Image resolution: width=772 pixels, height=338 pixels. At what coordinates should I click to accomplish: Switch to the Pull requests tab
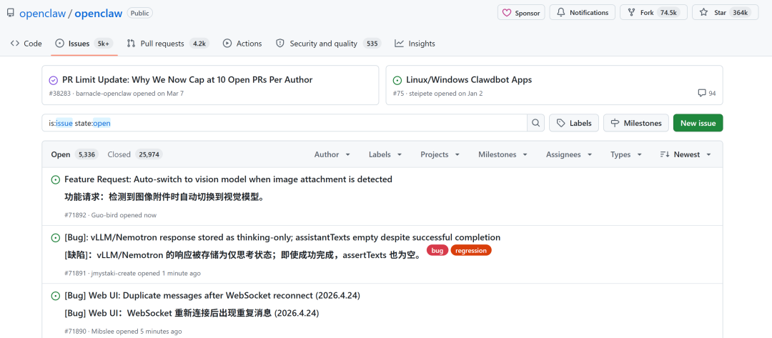[167, 44]
